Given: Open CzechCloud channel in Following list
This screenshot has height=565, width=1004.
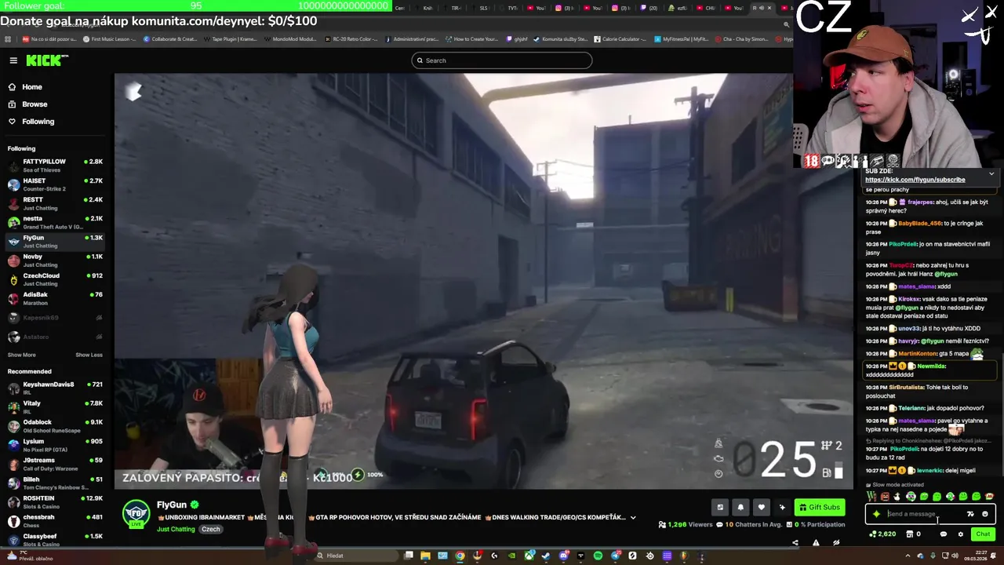Looking at the screenshot, I should coord(55,279).
